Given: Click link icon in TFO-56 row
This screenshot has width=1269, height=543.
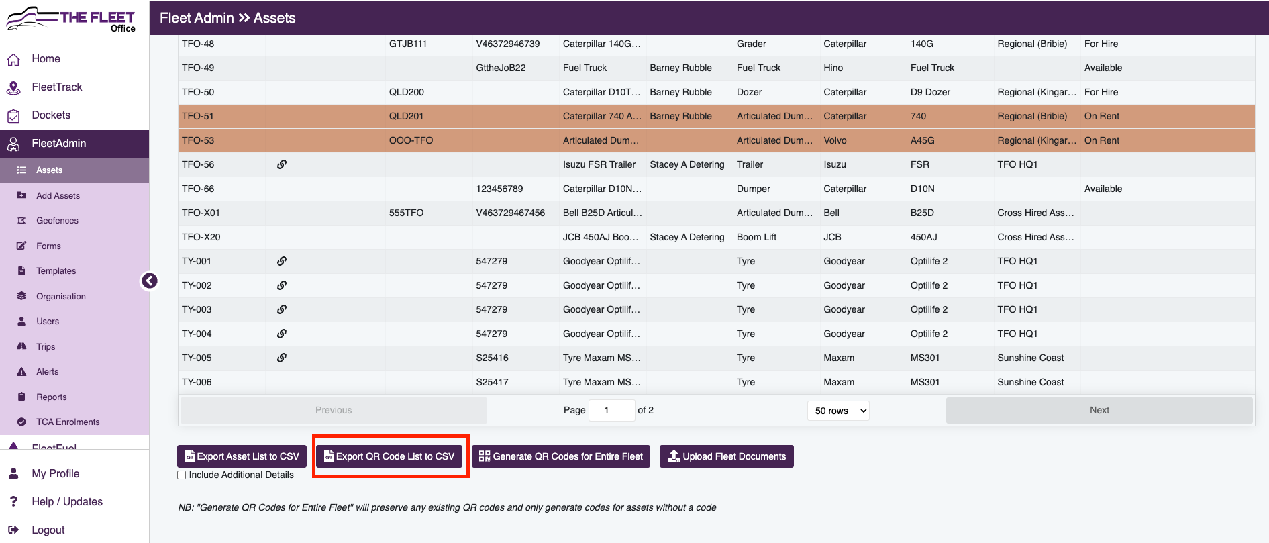Looking at the screenshot, I should pyautogui.click(x=282, y=164).
